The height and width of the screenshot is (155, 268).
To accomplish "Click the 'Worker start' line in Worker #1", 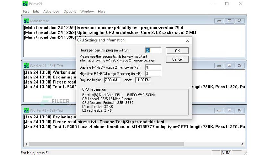I will click(x=50, y=72).
